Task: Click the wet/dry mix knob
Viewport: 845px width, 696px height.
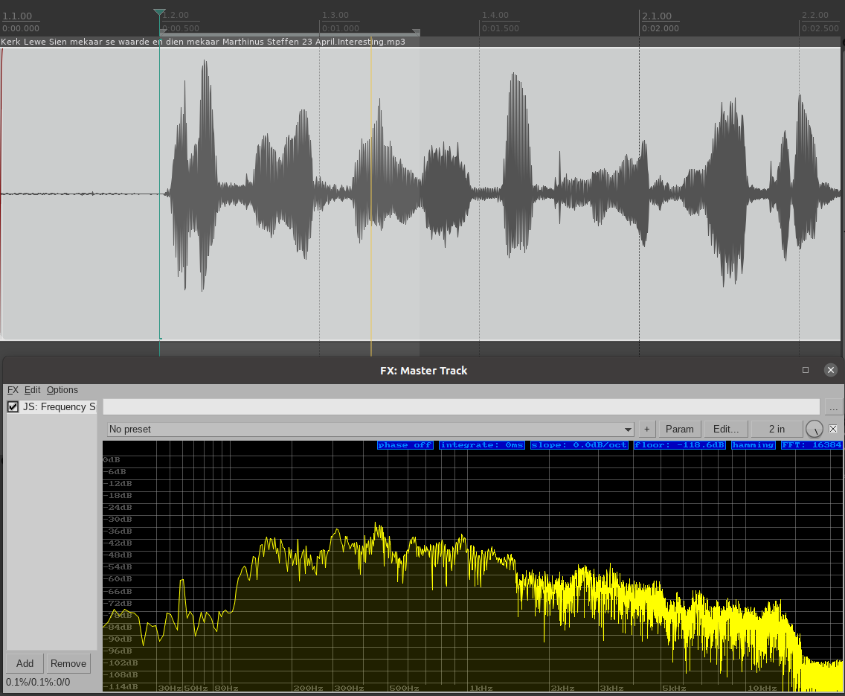Action: 815,430
